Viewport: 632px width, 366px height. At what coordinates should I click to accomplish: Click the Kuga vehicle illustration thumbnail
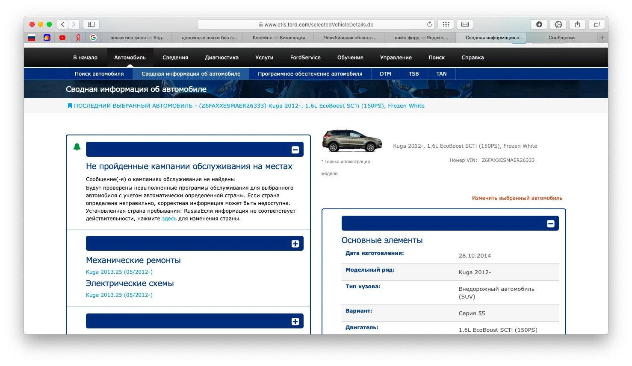click(x=352, y=141)
